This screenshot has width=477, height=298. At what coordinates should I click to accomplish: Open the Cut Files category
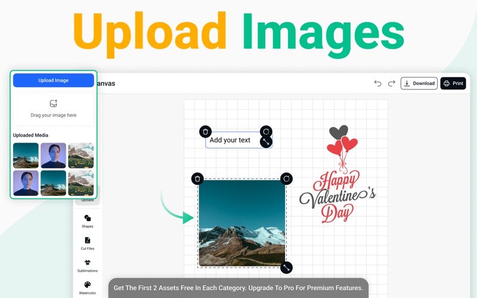pyautogui.click(x=88, y=243)
